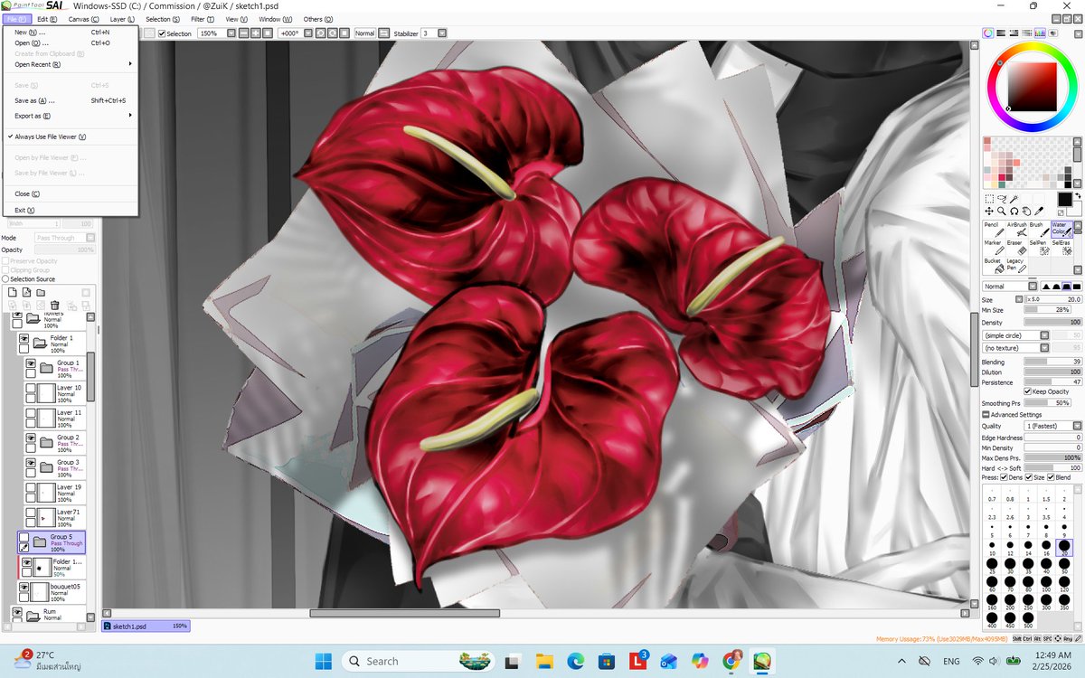The height and width of the screenshot is (678, 1085).
Task: Select the Selection Source radio option
Action: [5, 279]
